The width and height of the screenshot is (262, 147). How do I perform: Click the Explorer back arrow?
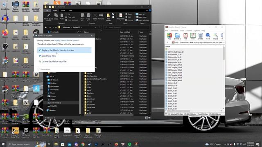click(46, 27)
